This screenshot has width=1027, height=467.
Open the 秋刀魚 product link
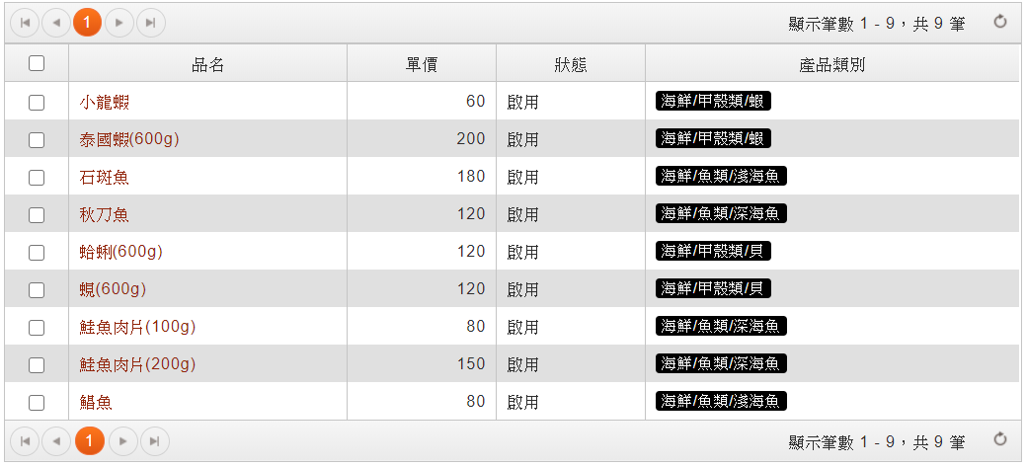point(104,215)
